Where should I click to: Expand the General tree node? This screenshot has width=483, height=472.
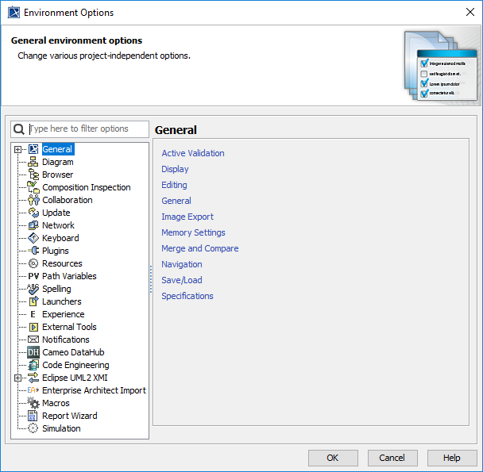point(17,149)
